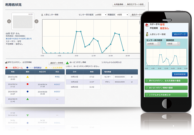Click the ボタン battery row label
Viewport: 194px width, 135px height.
tap(108, 82)
